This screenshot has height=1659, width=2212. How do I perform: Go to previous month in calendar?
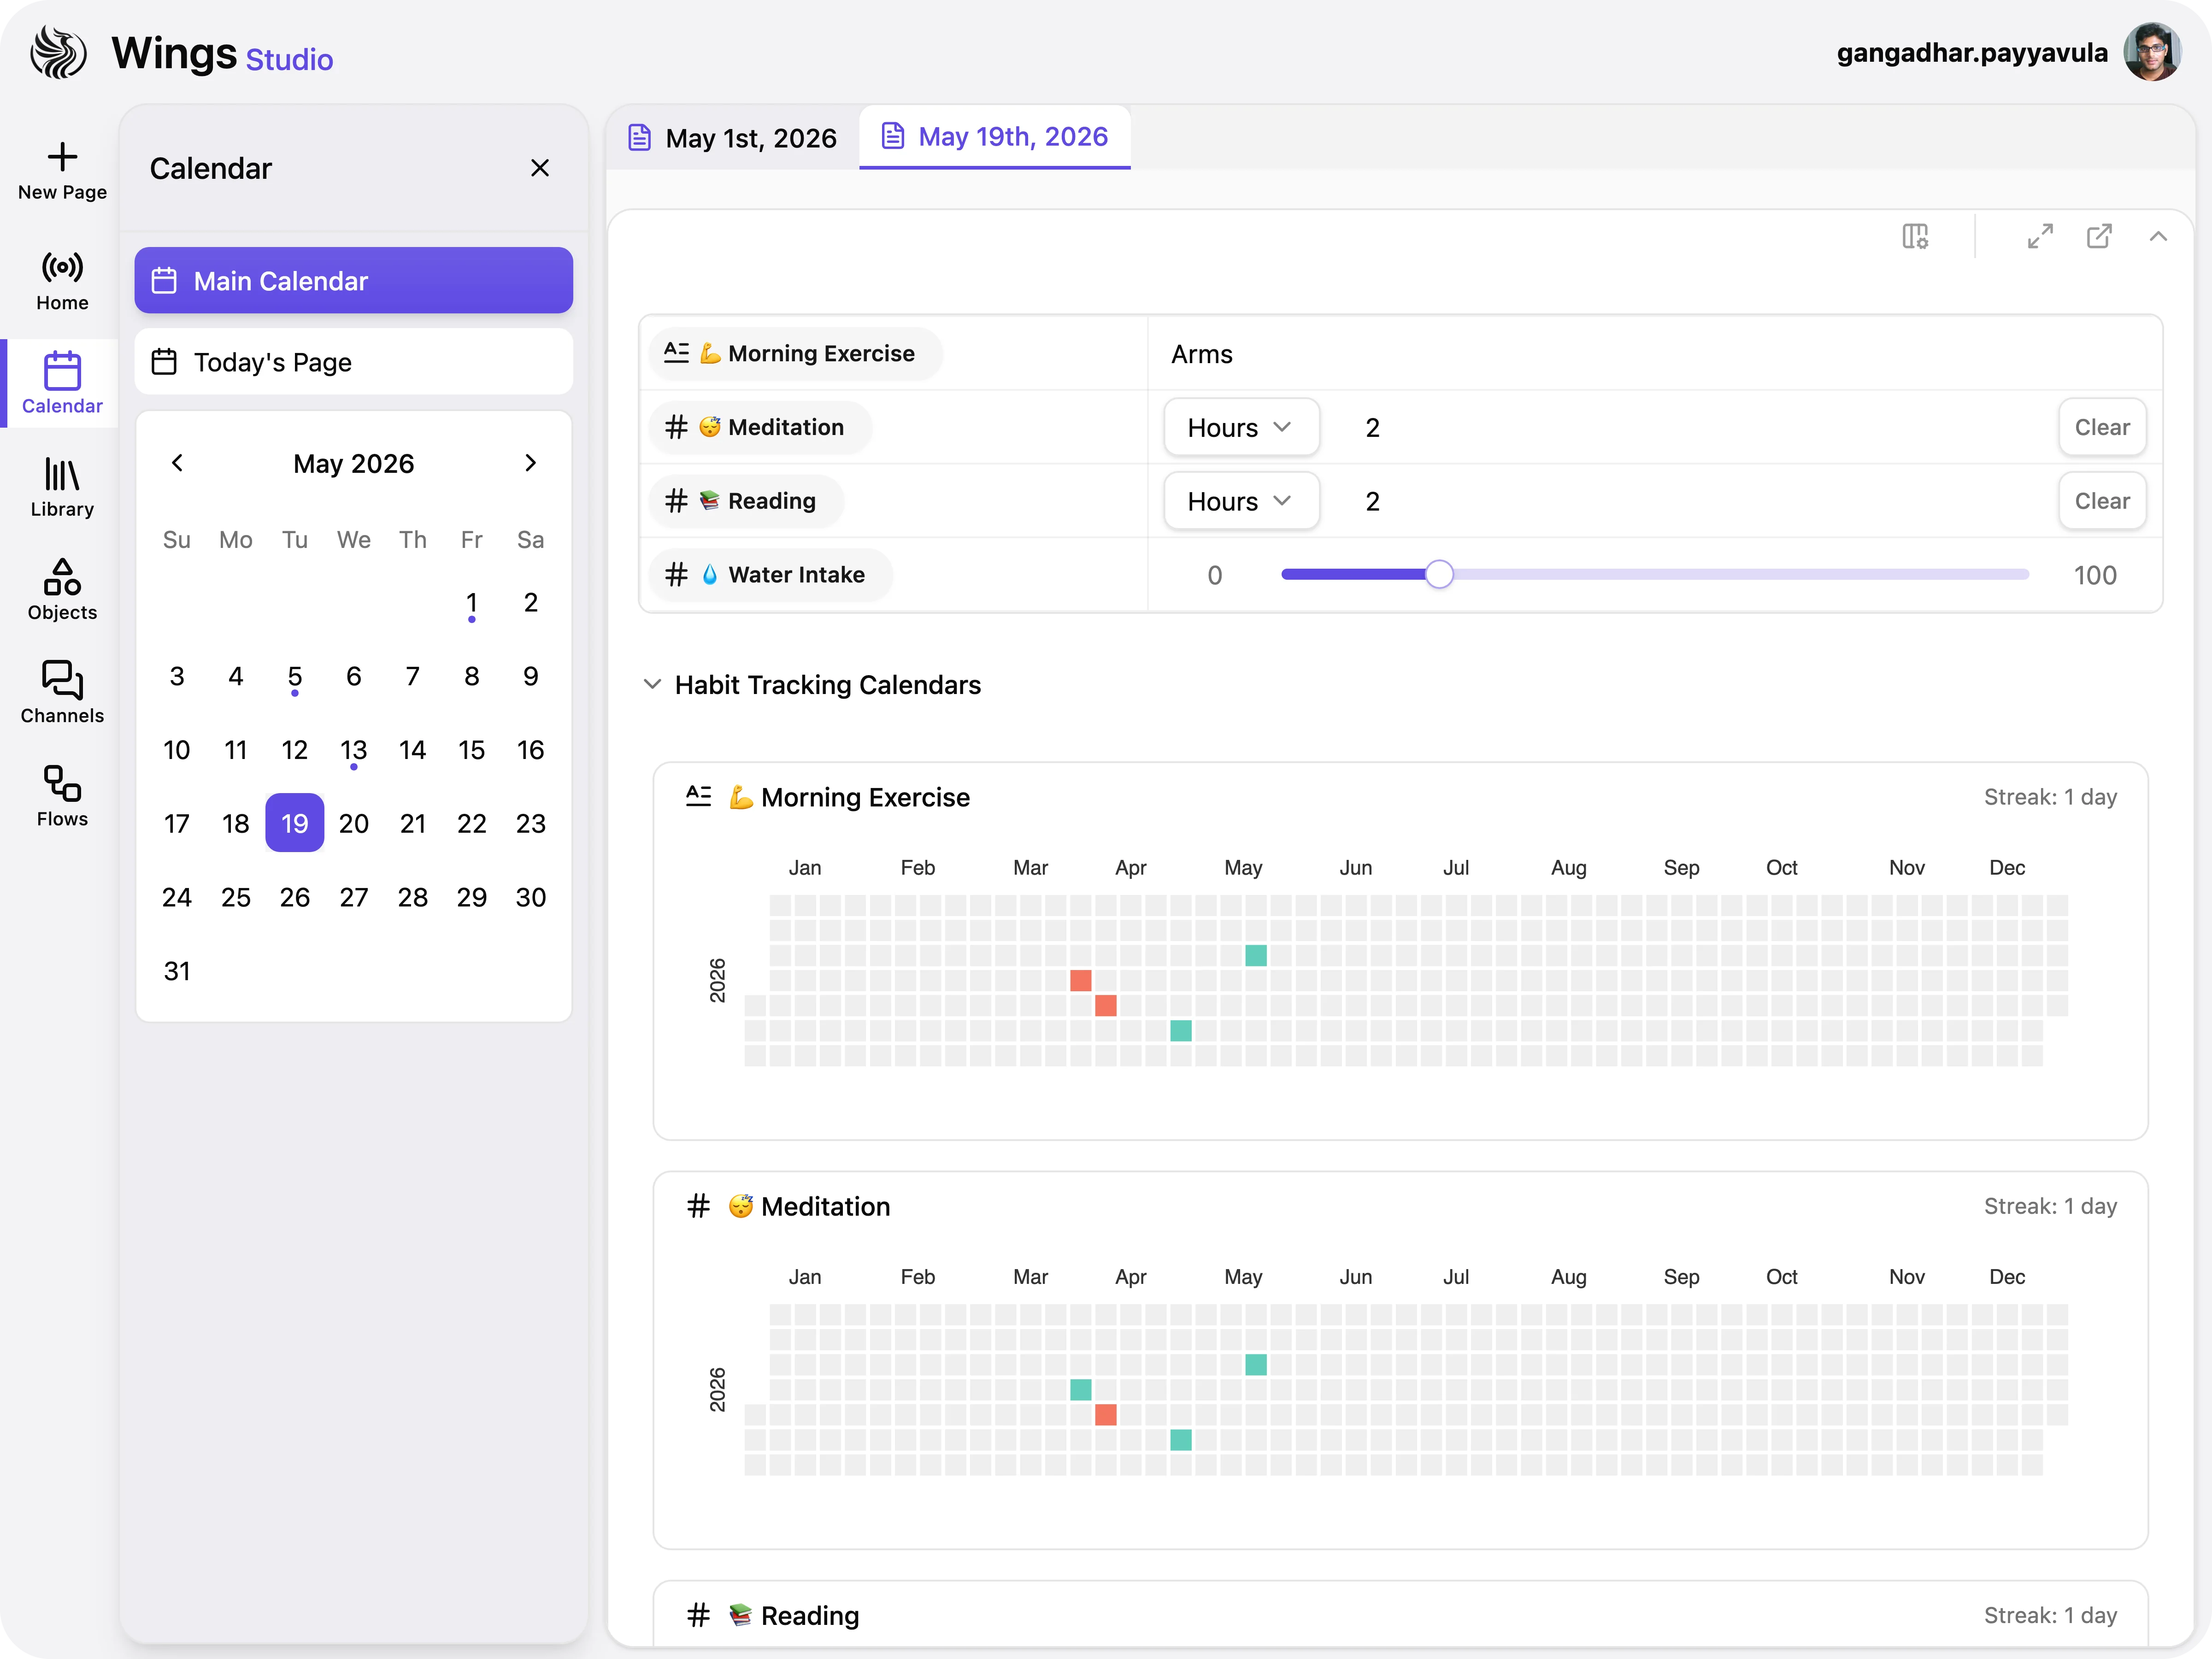[x=177, y=463]
